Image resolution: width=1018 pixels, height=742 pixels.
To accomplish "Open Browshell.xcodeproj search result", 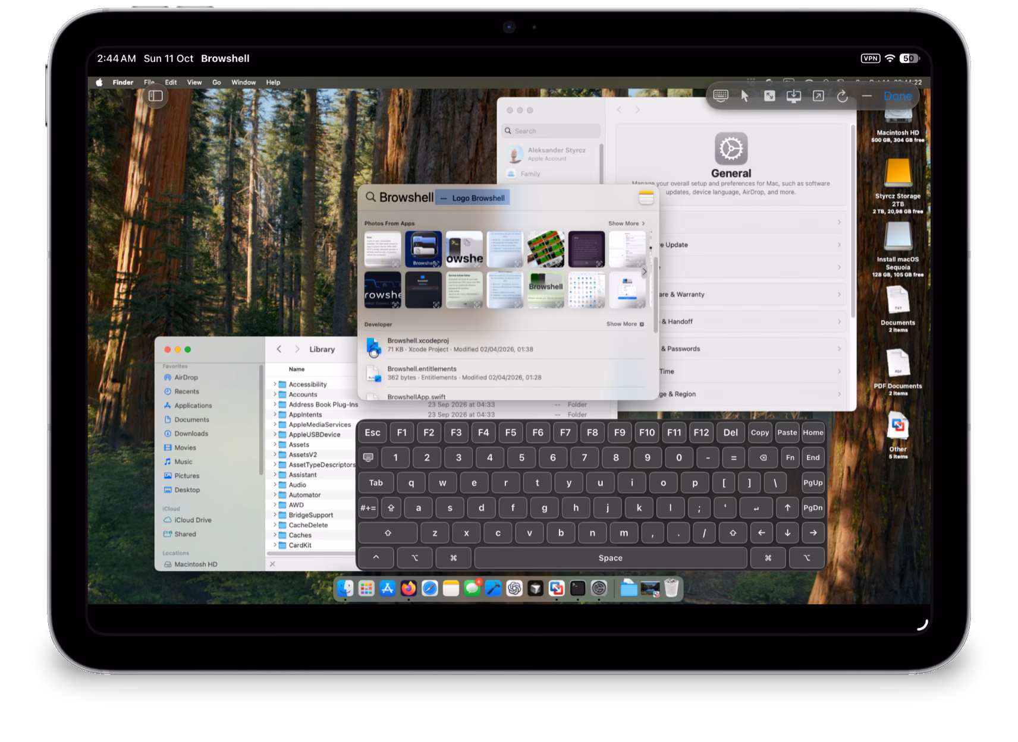I will pyautogui.click(x=505, y=345).
